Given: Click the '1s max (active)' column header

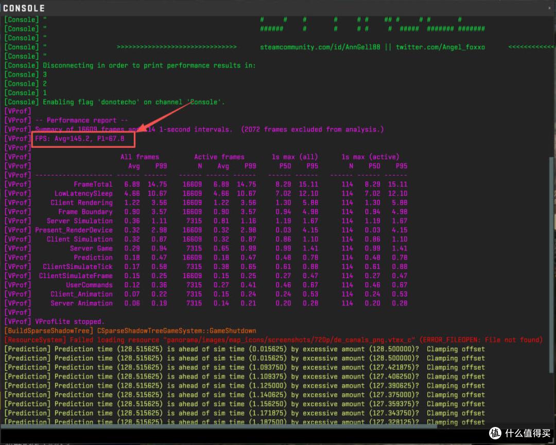Looking at the screenshot, I should point(370,157).
